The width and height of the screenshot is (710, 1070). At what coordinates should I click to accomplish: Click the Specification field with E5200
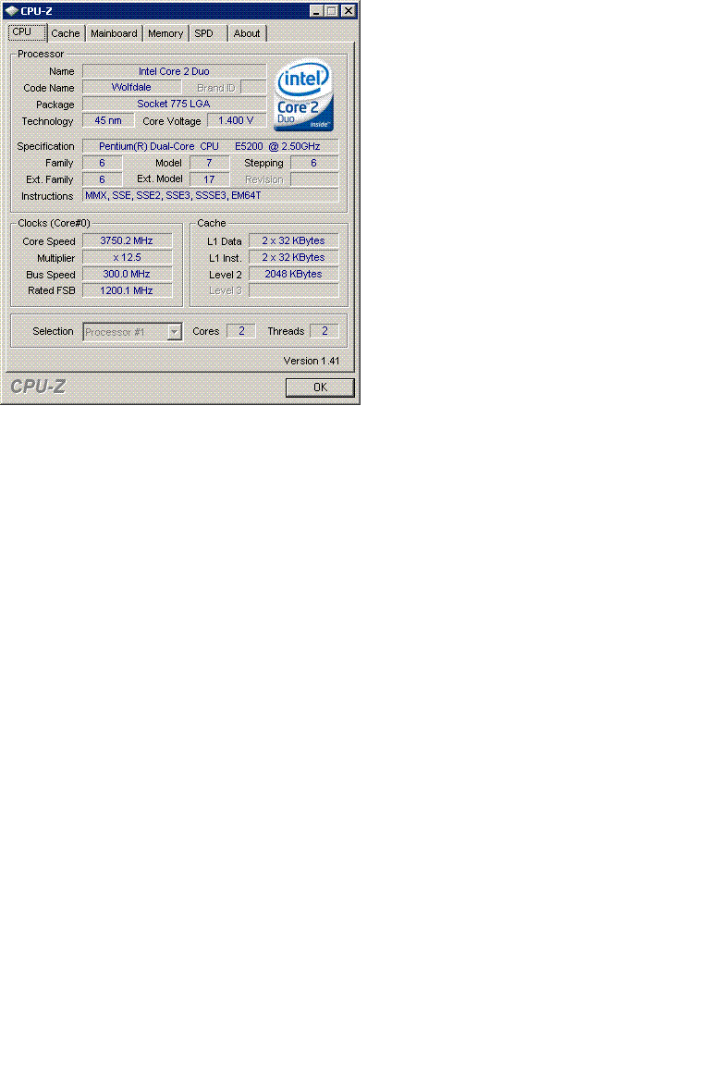tap(210, 146)
